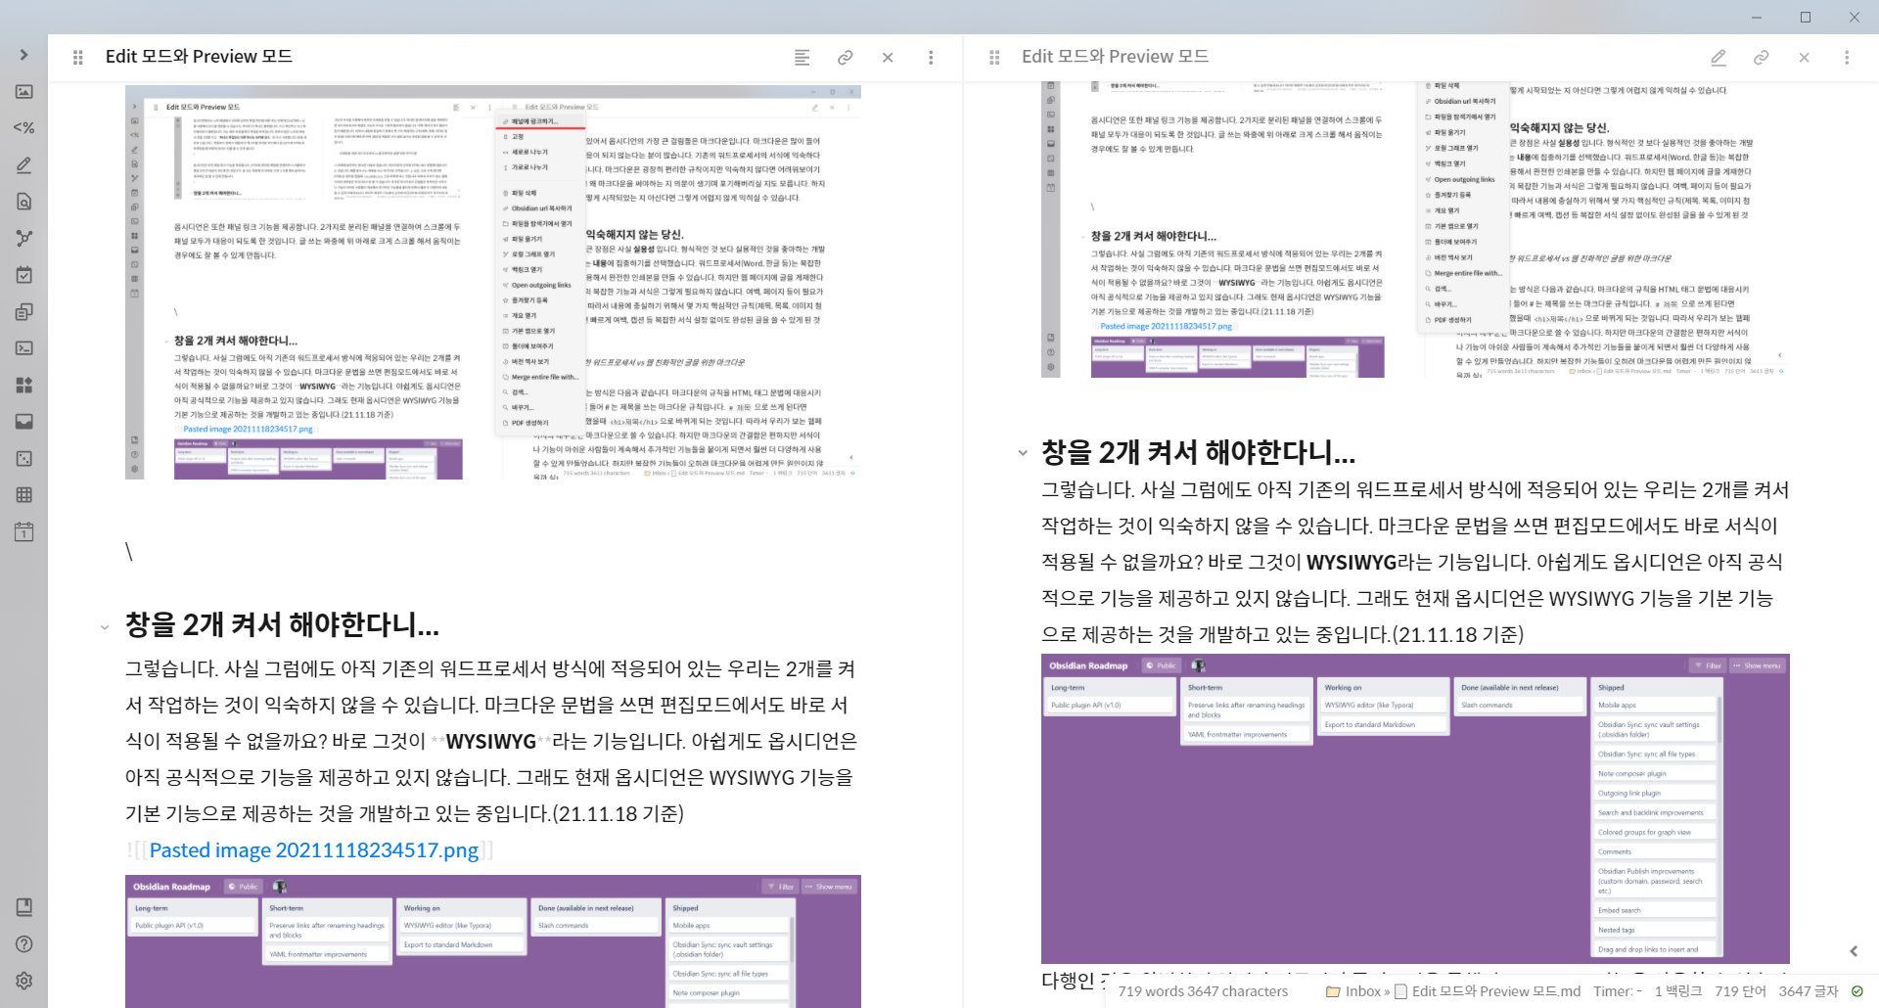Click the '3647 글자' character count
The image size is (1879, 1008).
click(1809, 991)
